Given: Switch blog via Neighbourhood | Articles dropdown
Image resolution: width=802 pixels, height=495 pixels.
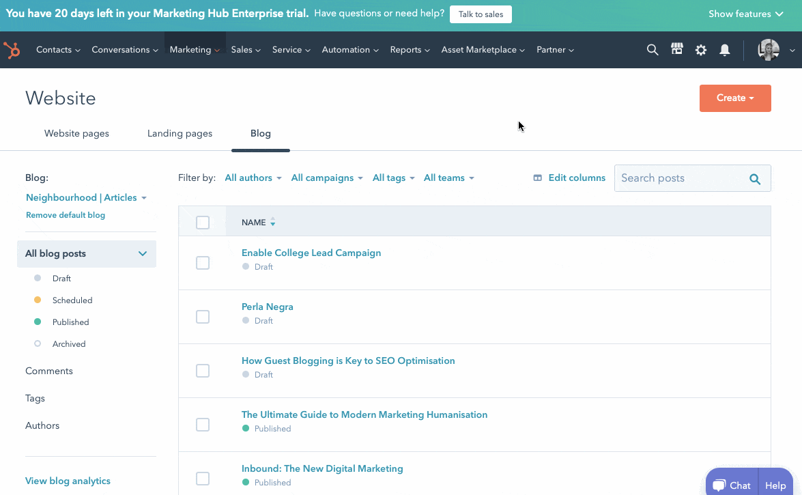Looking at the screenshot, I should tap(86, 197).
